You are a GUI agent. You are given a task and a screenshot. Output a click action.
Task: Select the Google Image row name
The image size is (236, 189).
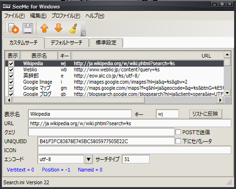point(38,82)
